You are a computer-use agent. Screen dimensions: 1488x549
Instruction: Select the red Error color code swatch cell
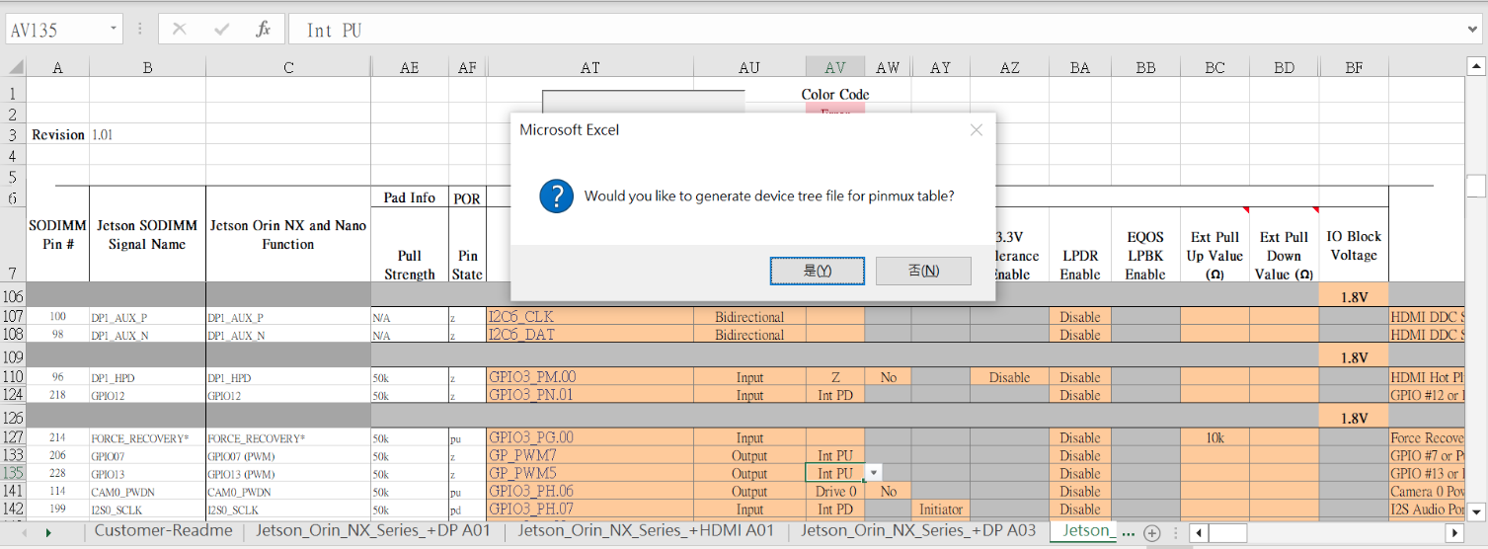coord(835,109)
